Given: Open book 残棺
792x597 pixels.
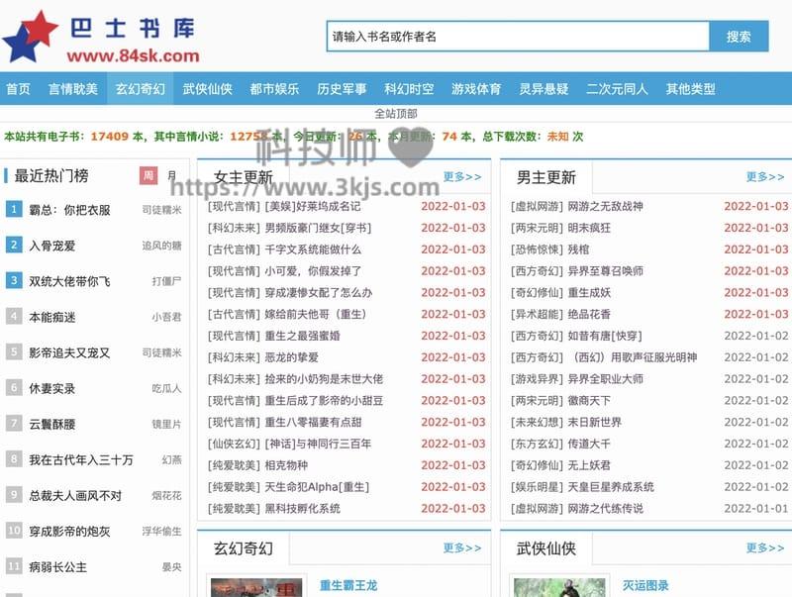Looking at the screenshot, I should point(578,249).
